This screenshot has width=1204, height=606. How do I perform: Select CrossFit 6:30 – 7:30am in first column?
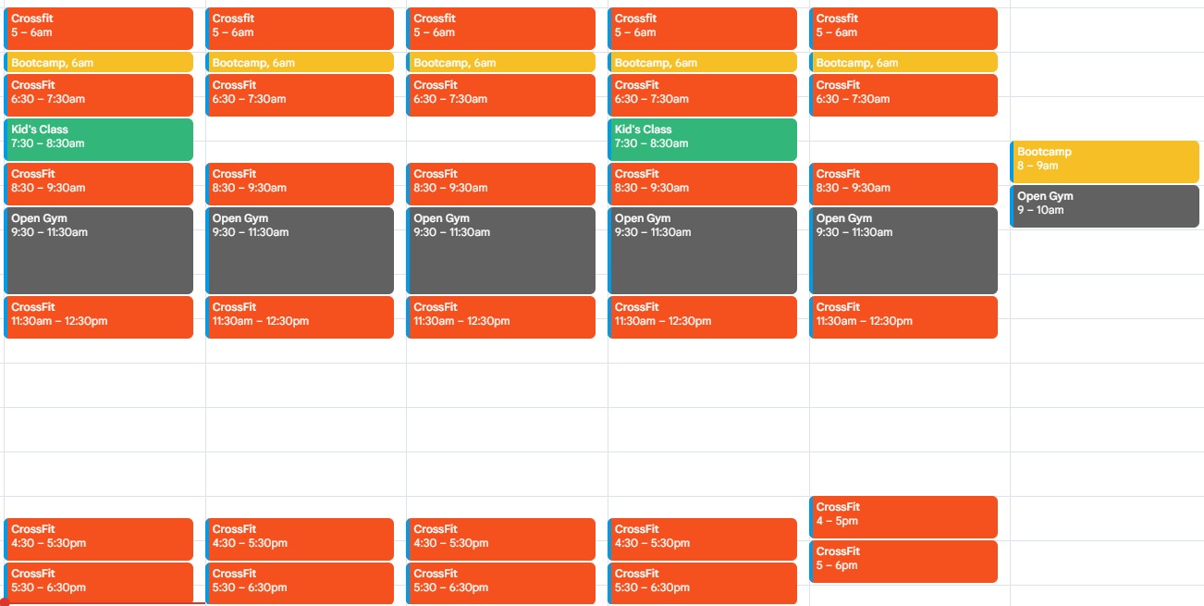[x=99, y=95]
